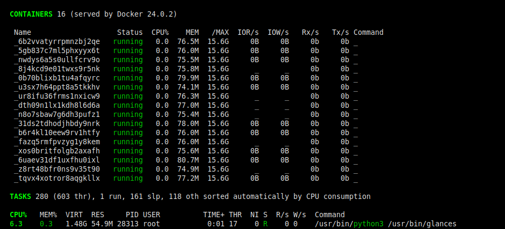Click the /MAX column header
This screenshot has height=229, width=505.
pos(220,33)
